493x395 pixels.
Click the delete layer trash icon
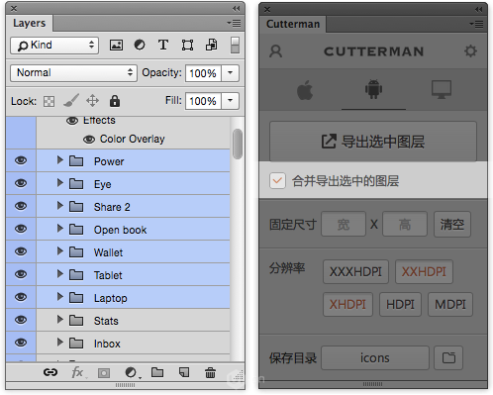tap(210, 373)
